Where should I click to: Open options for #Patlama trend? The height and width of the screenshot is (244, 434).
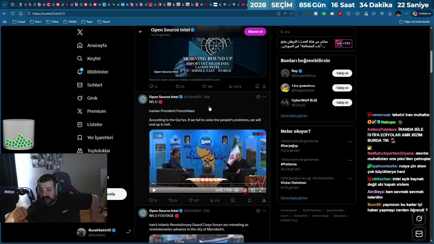tap(350, 160)
